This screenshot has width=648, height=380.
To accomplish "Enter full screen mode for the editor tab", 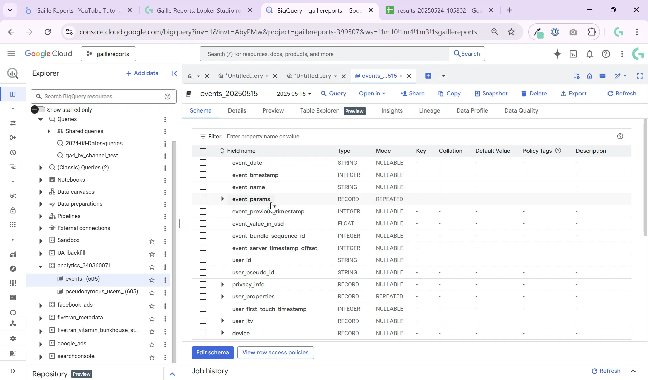I will click(640, 76).
